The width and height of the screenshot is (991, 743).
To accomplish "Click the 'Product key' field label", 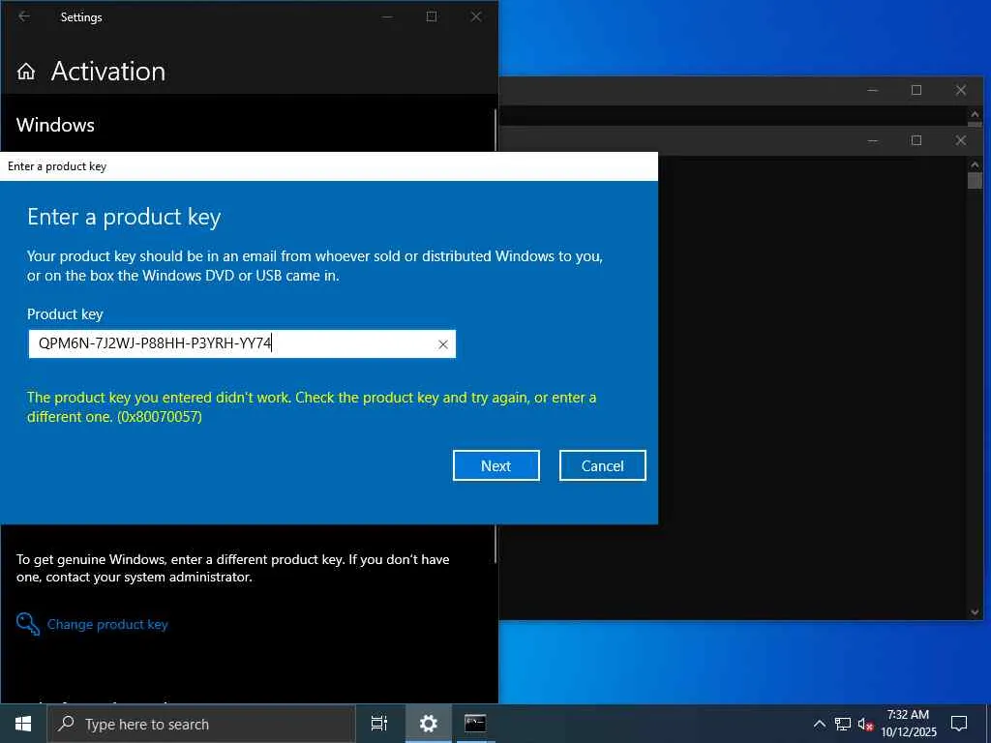I will pos(65,314).
